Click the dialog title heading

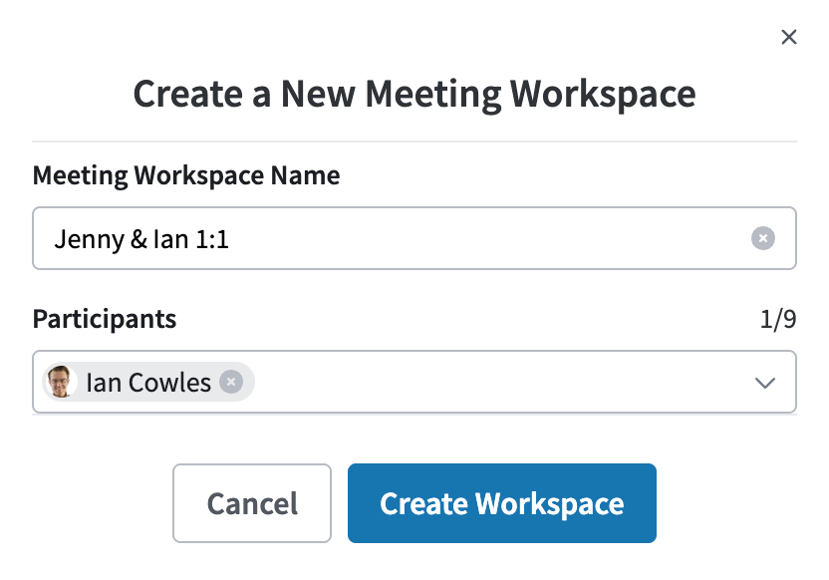click(414, 94)
